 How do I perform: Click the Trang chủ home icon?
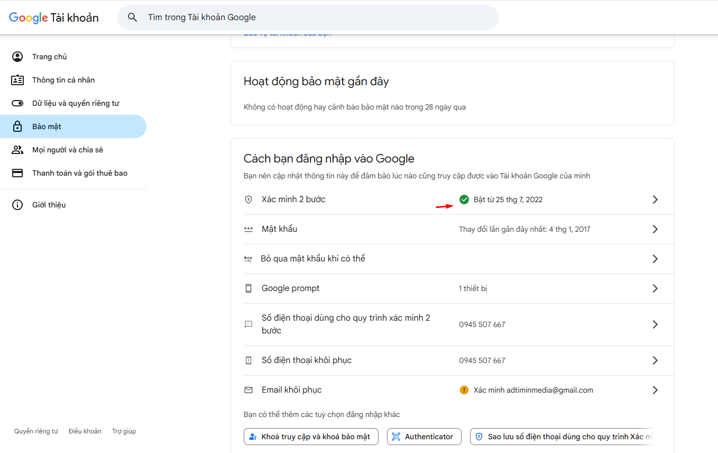[x=17, y=57]
